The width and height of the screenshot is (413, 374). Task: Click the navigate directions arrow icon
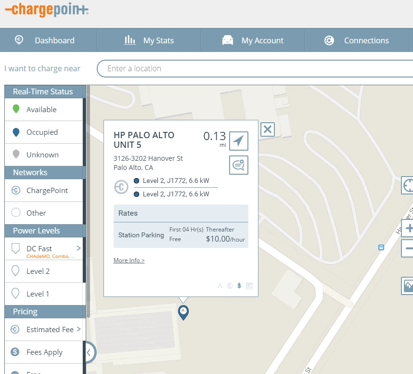[x=239, y=141]
